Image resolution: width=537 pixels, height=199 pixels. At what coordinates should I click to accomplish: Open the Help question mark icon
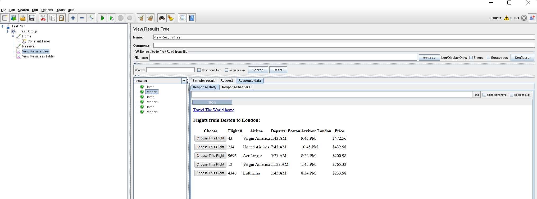(x=192, y=18)
